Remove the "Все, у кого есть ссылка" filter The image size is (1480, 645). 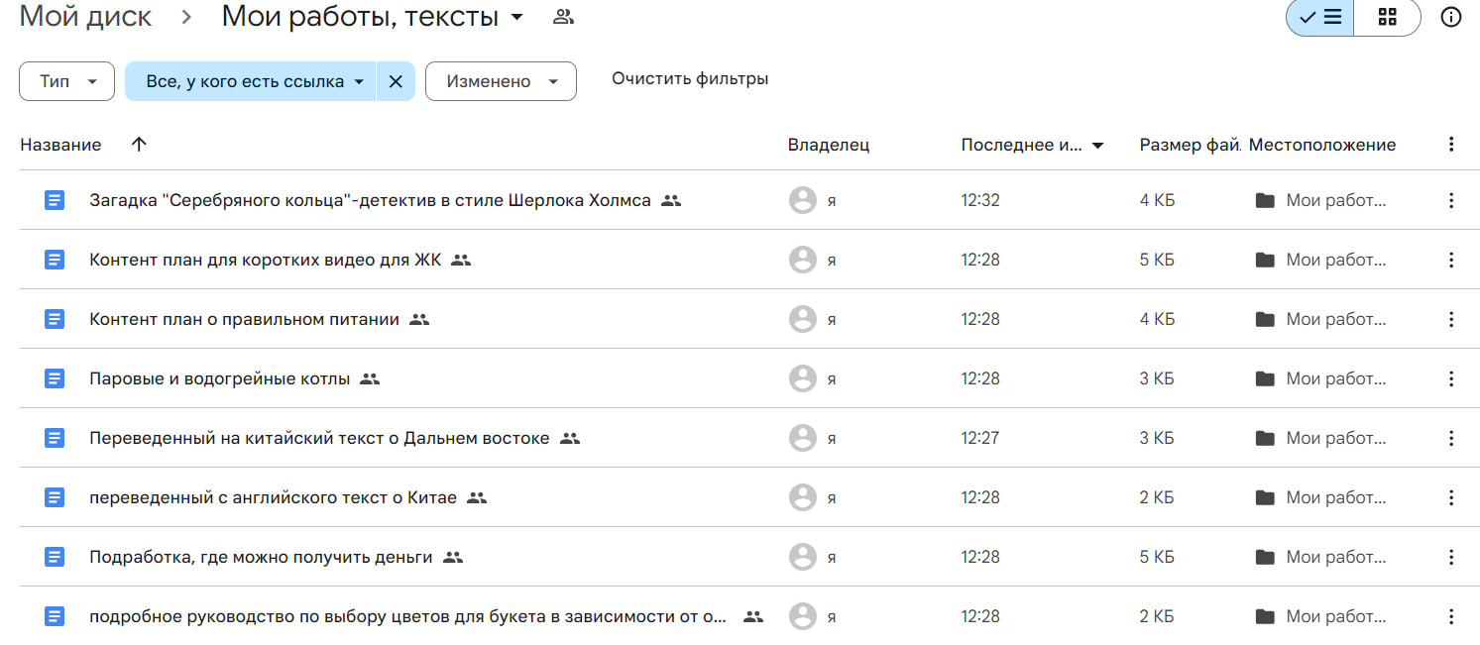(x=396, y=81)
